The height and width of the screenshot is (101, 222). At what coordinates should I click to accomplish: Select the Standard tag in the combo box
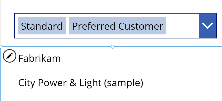[x=42, y=26]
